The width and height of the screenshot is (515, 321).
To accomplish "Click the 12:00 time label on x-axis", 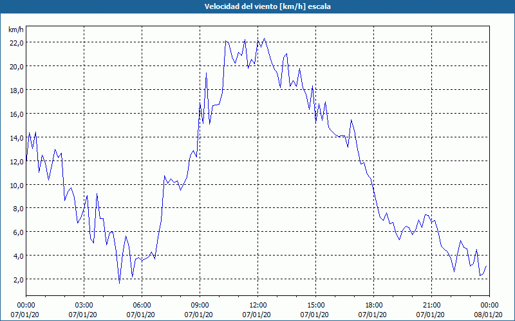I will pos(258,306).
